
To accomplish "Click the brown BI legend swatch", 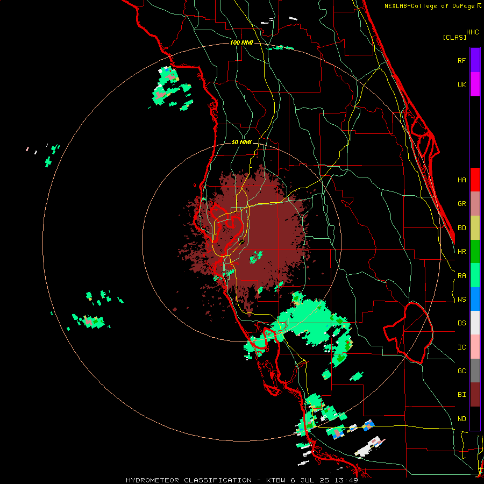I will point(475,395).
